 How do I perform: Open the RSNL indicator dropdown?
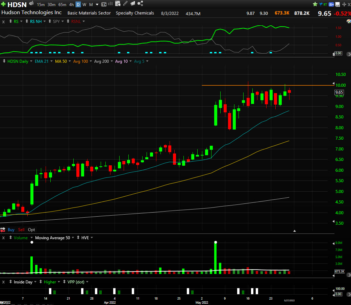84,22
